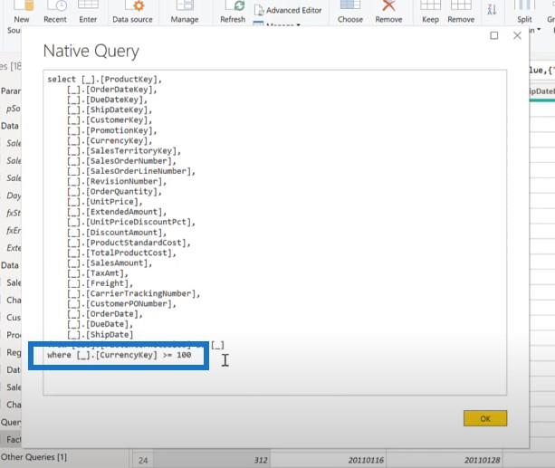The height and width of the screenshot is (468, 555).
Task: Click row number 24 in data grid
Action: click(143, 460)
